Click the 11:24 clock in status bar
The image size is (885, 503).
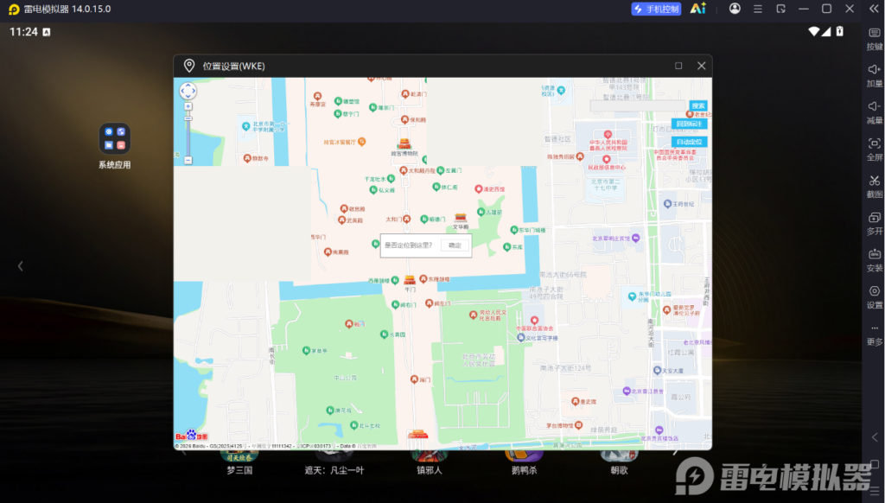pos(23,32)
